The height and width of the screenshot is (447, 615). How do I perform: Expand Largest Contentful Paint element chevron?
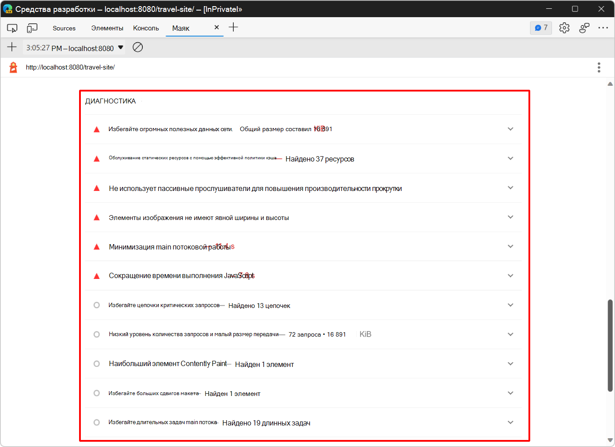coord(510,364)
